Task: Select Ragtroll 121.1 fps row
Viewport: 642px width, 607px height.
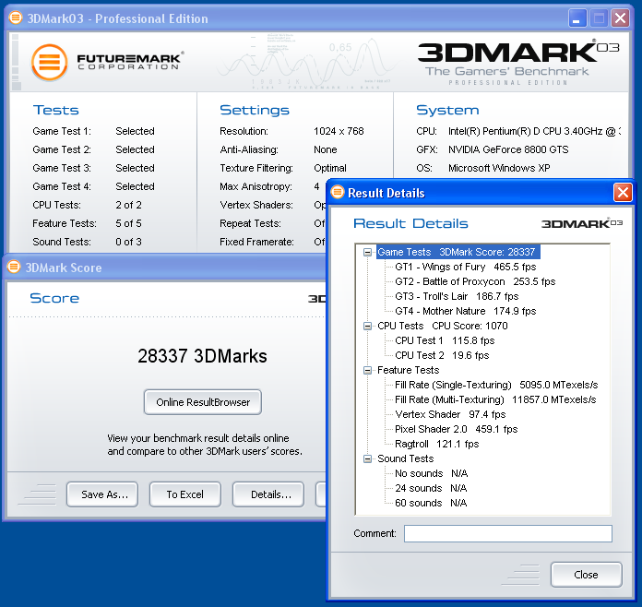Action: click(437, 444)
